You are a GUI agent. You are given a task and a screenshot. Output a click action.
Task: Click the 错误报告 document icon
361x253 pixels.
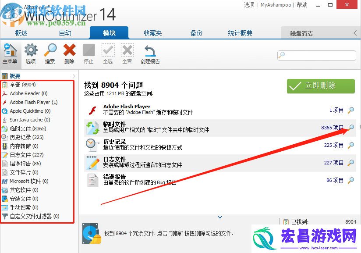coord(92,180)
